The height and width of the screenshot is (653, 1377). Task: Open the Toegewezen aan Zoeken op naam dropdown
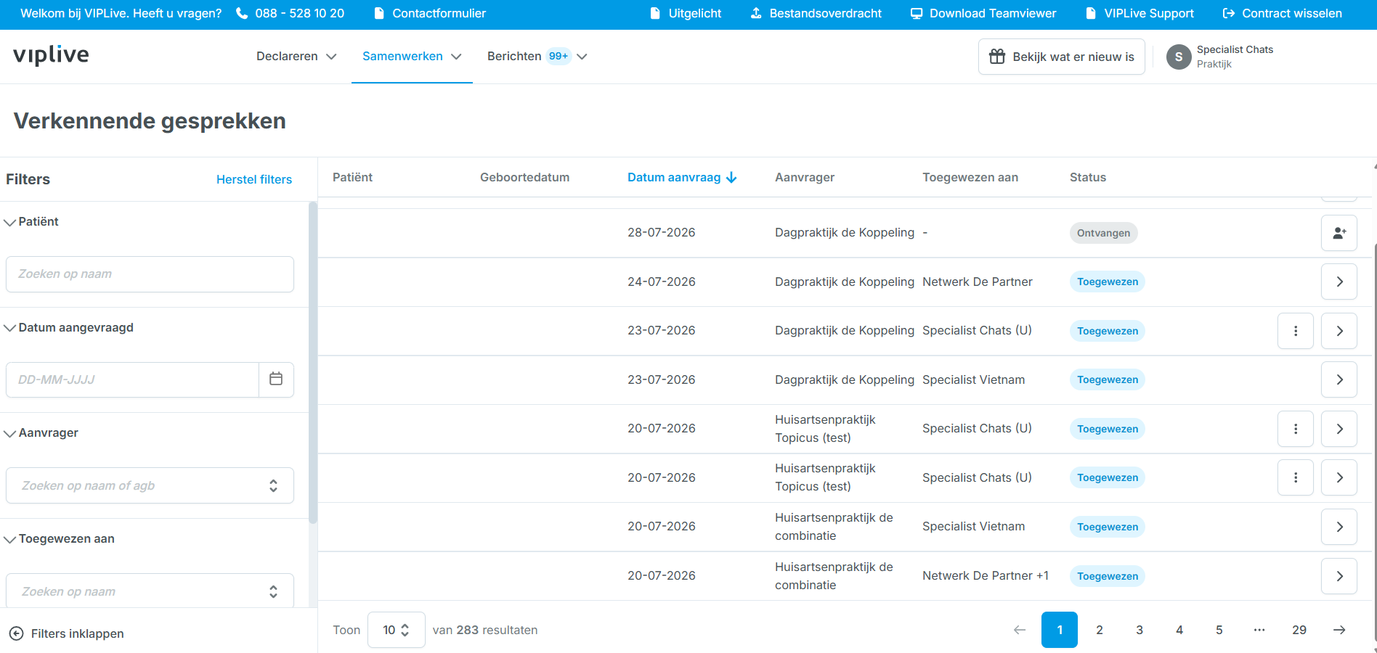click(150, 591)
